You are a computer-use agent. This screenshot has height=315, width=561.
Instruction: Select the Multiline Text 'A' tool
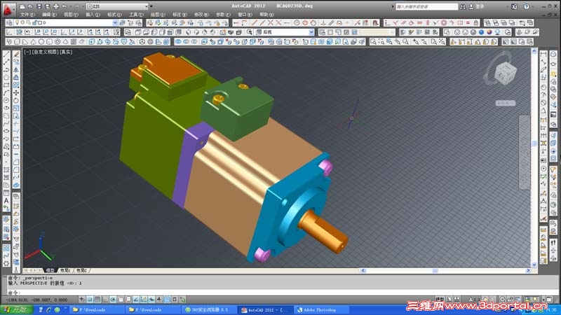click(6, 201)
